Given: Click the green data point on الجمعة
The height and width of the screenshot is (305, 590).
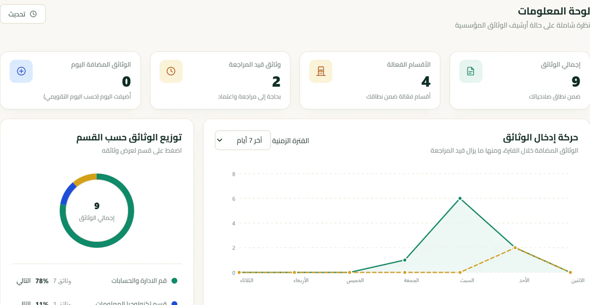Looking at the screenshot, I should click(x=405, y=260).
